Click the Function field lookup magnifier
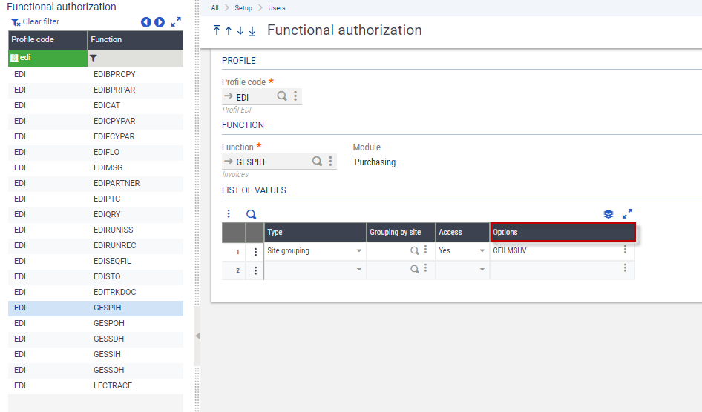 click(317, 161)
